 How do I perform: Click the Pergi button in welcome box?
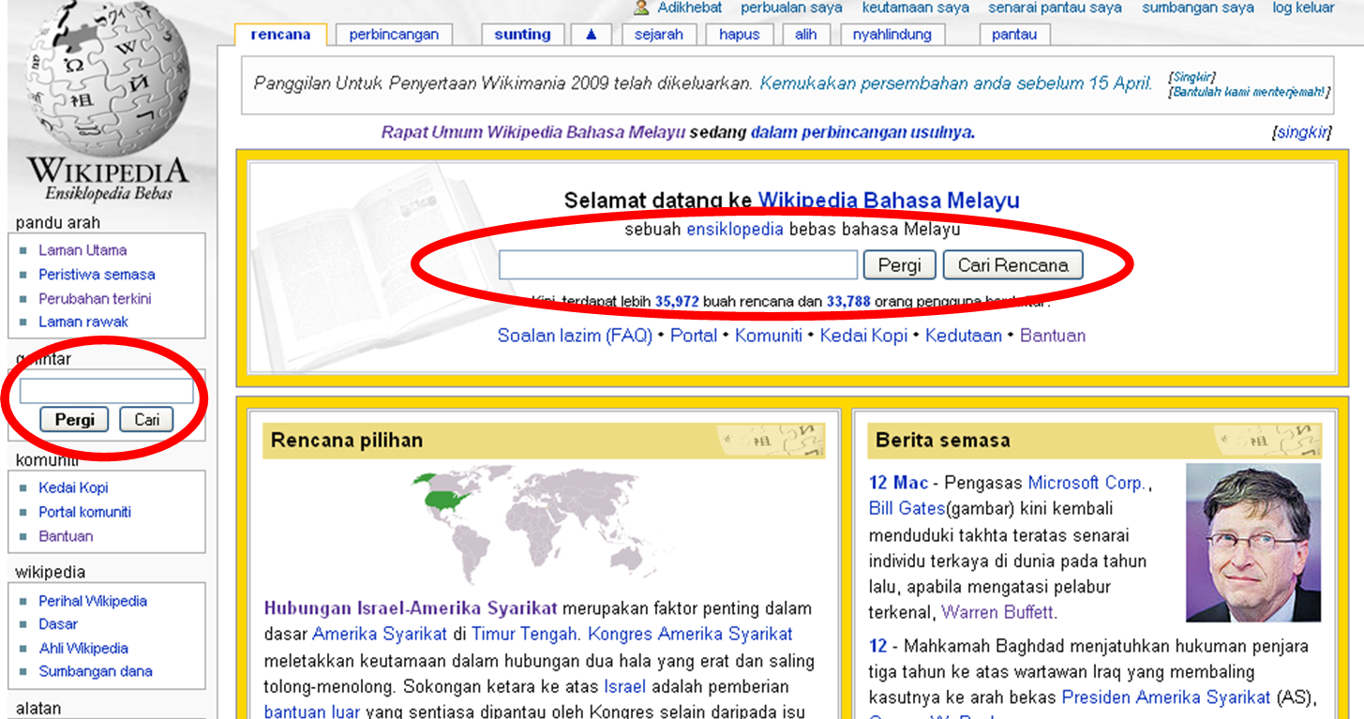tap(899, 265)
